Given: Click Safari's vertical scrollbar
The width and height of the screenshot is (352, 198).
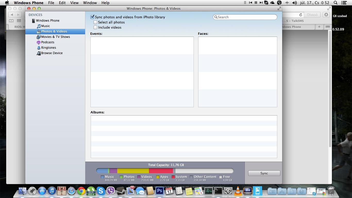Looking at the screenshot, I should coord(330,89).
